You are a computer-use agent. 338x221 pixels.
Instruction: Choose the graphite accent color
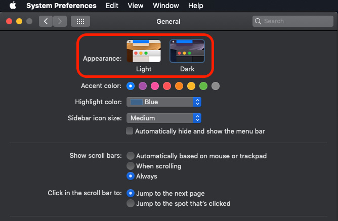(x=216, y=86)
